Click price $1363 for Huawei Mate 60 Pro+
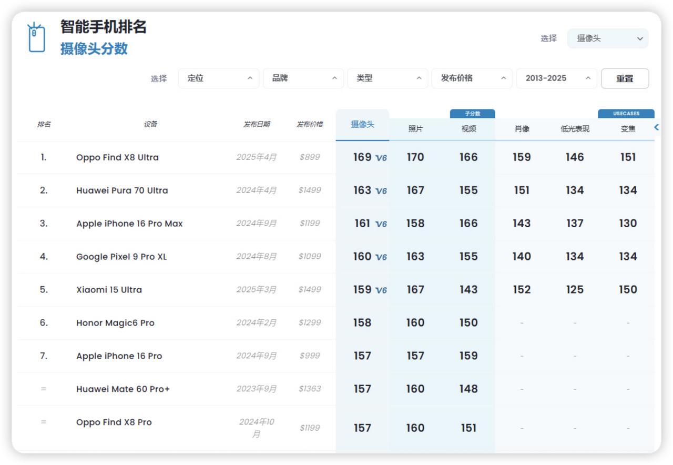The height and width of the screenshot is (465, 673). (x=310, y=389)
